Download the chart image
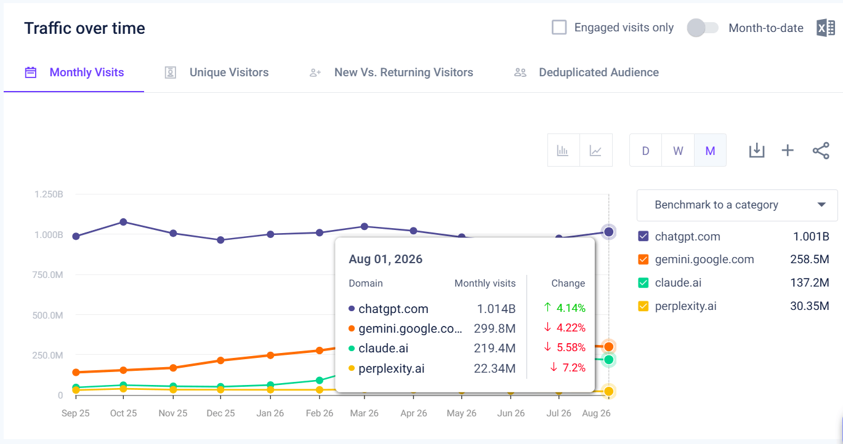 click(757, 150)
